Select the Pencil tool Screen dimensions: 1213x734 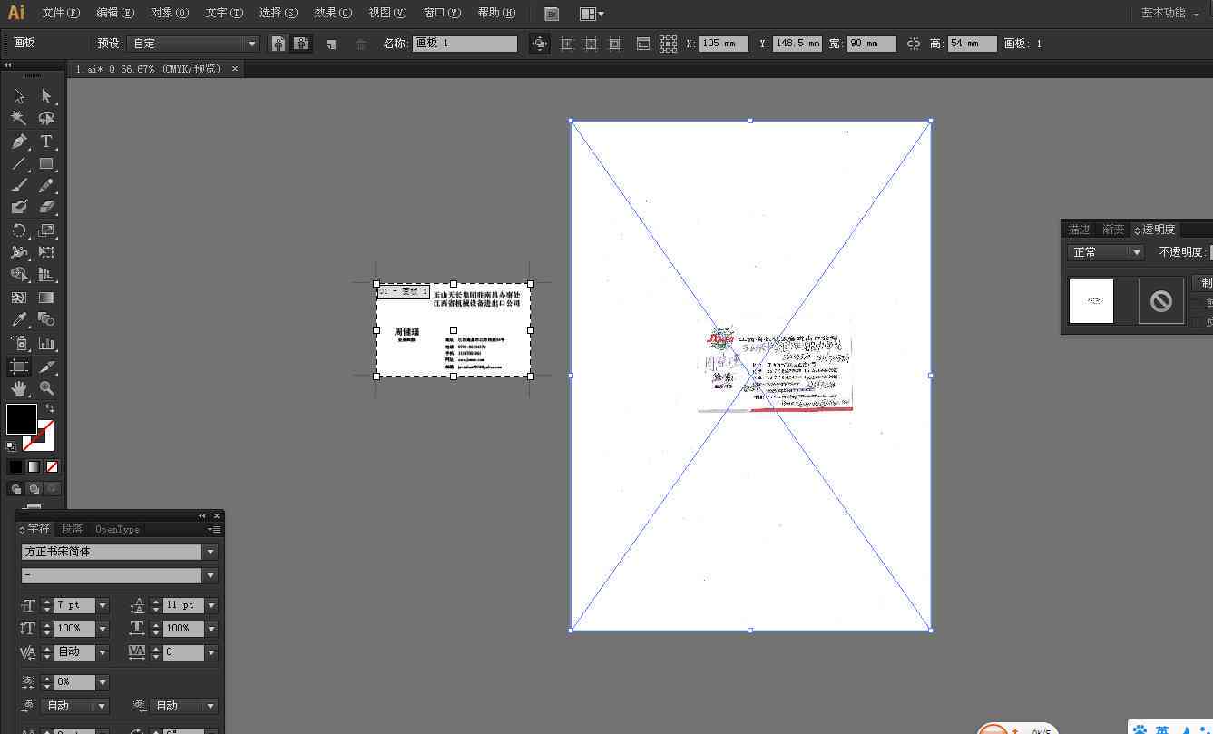click(46, 186)
